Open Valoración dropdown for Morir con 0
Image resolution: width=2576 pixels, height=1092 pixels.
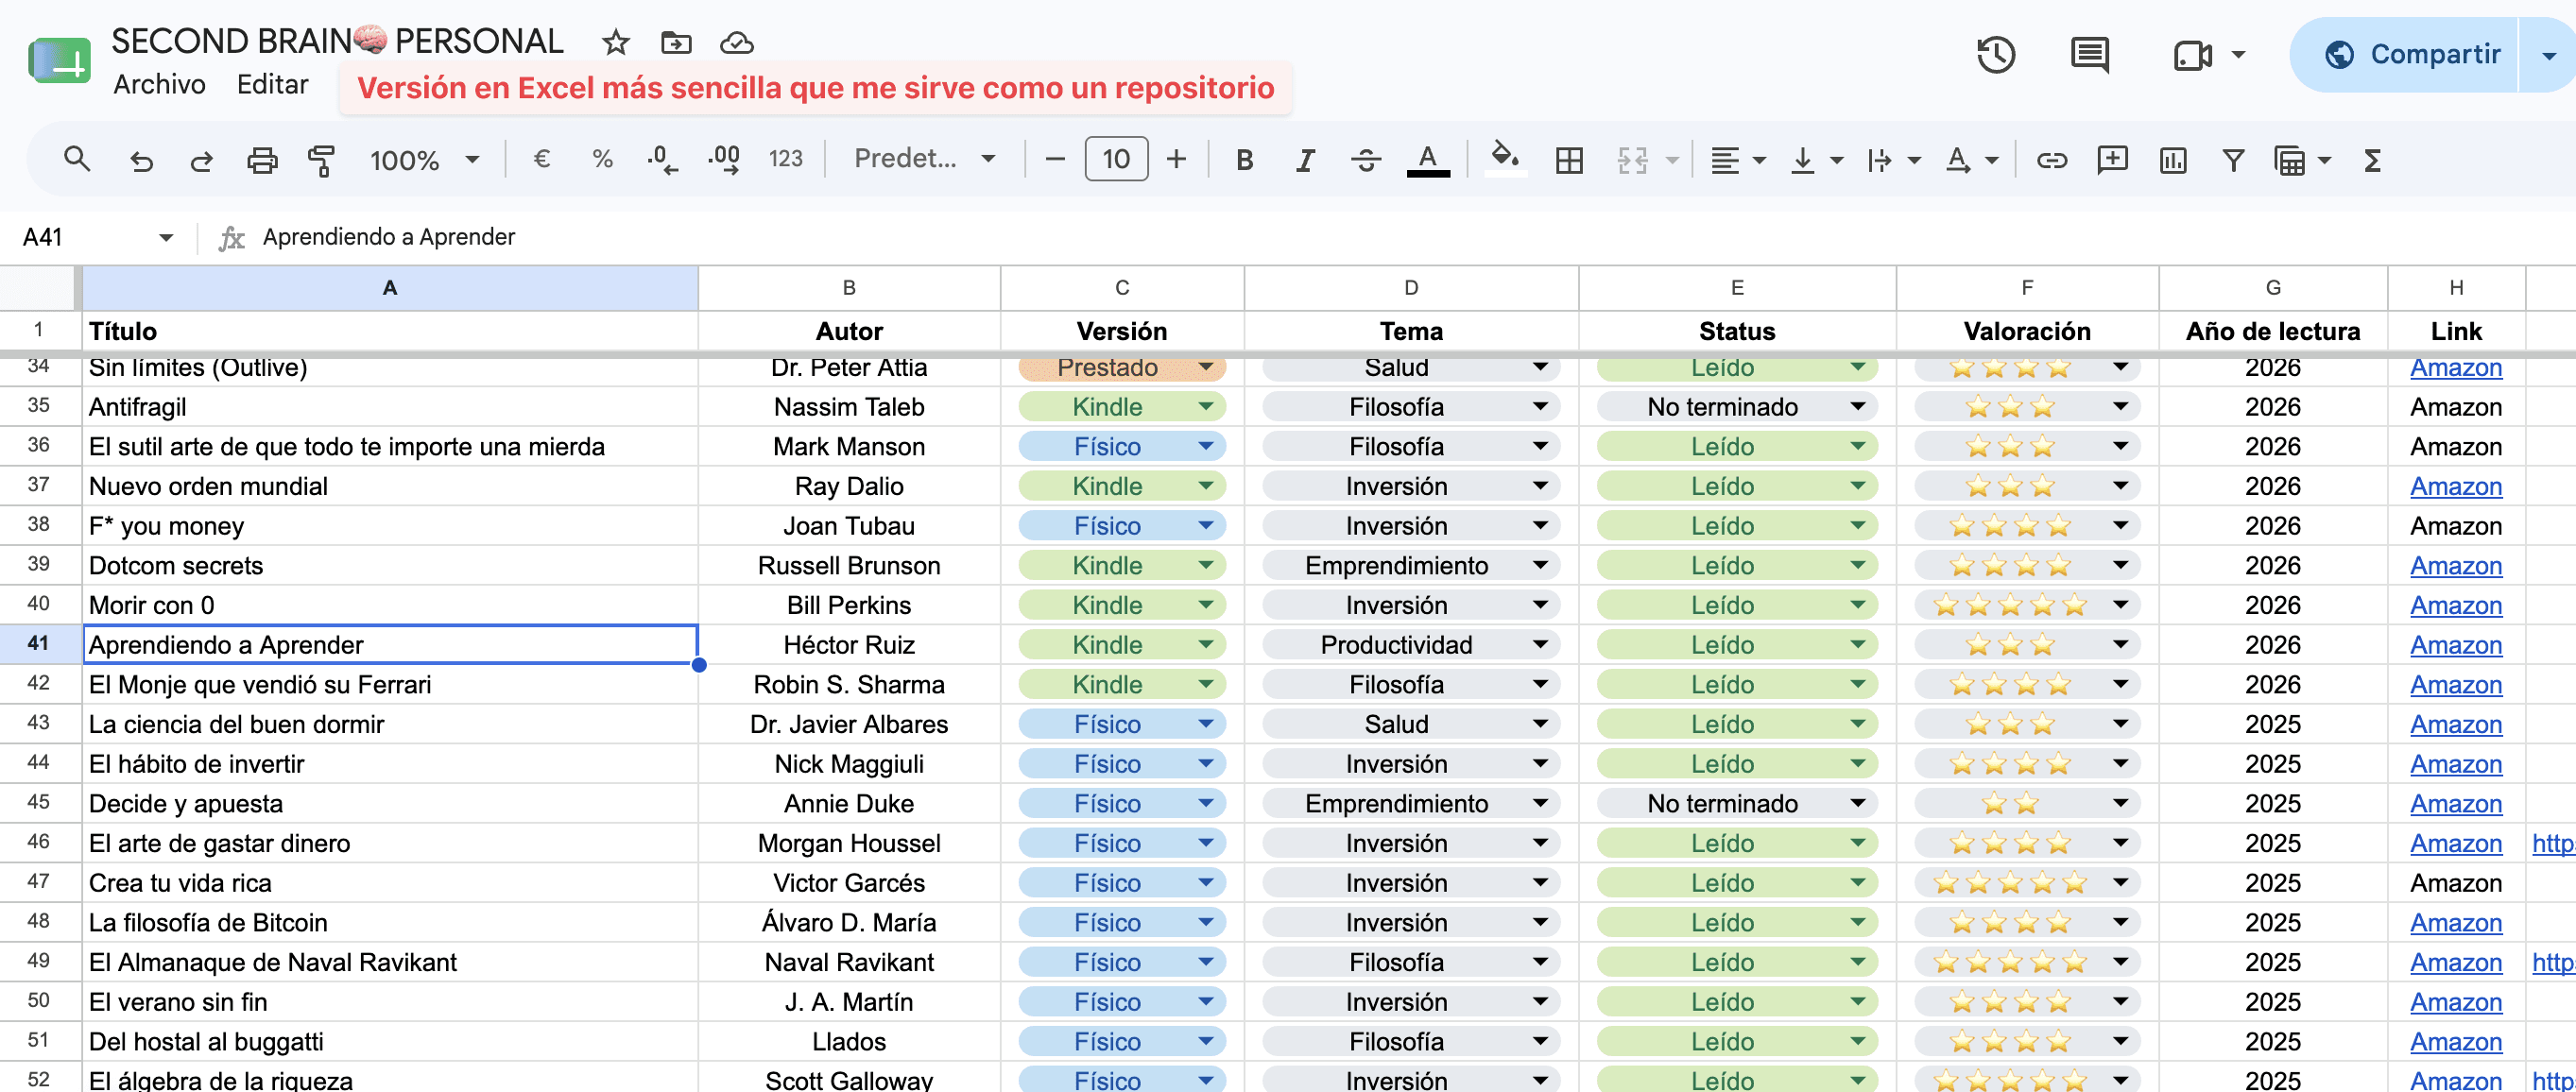click(x=2120, y=604)
